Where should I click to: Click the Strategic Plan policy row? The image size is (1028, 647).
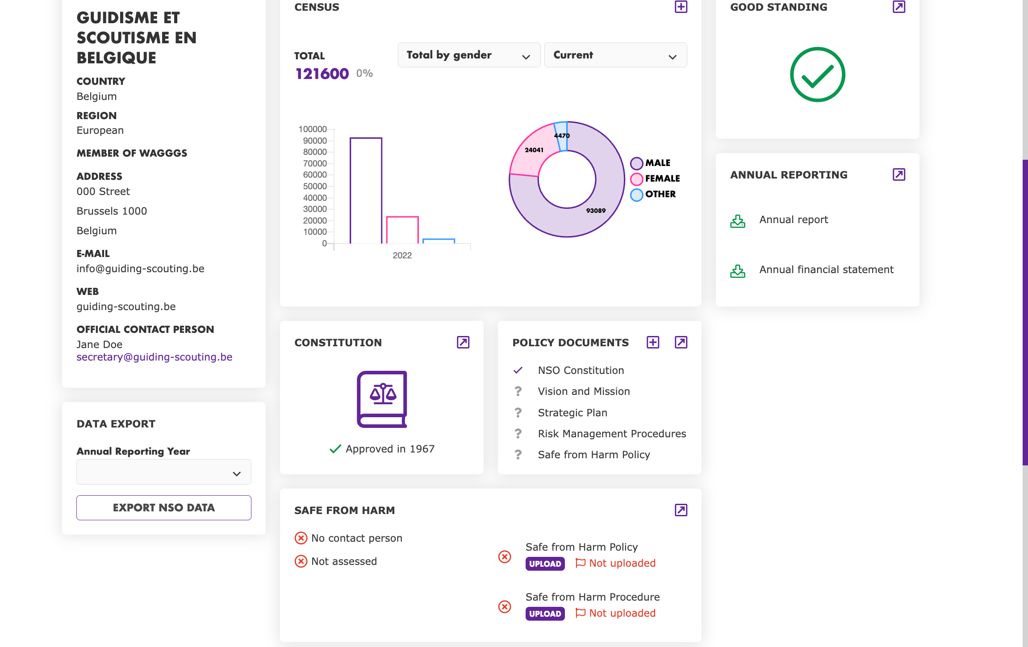(599, 413)
